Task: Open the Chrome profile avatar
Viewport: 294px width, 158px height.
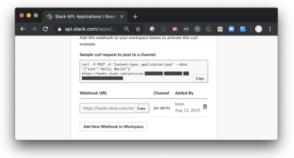Action: click(258, 29)
